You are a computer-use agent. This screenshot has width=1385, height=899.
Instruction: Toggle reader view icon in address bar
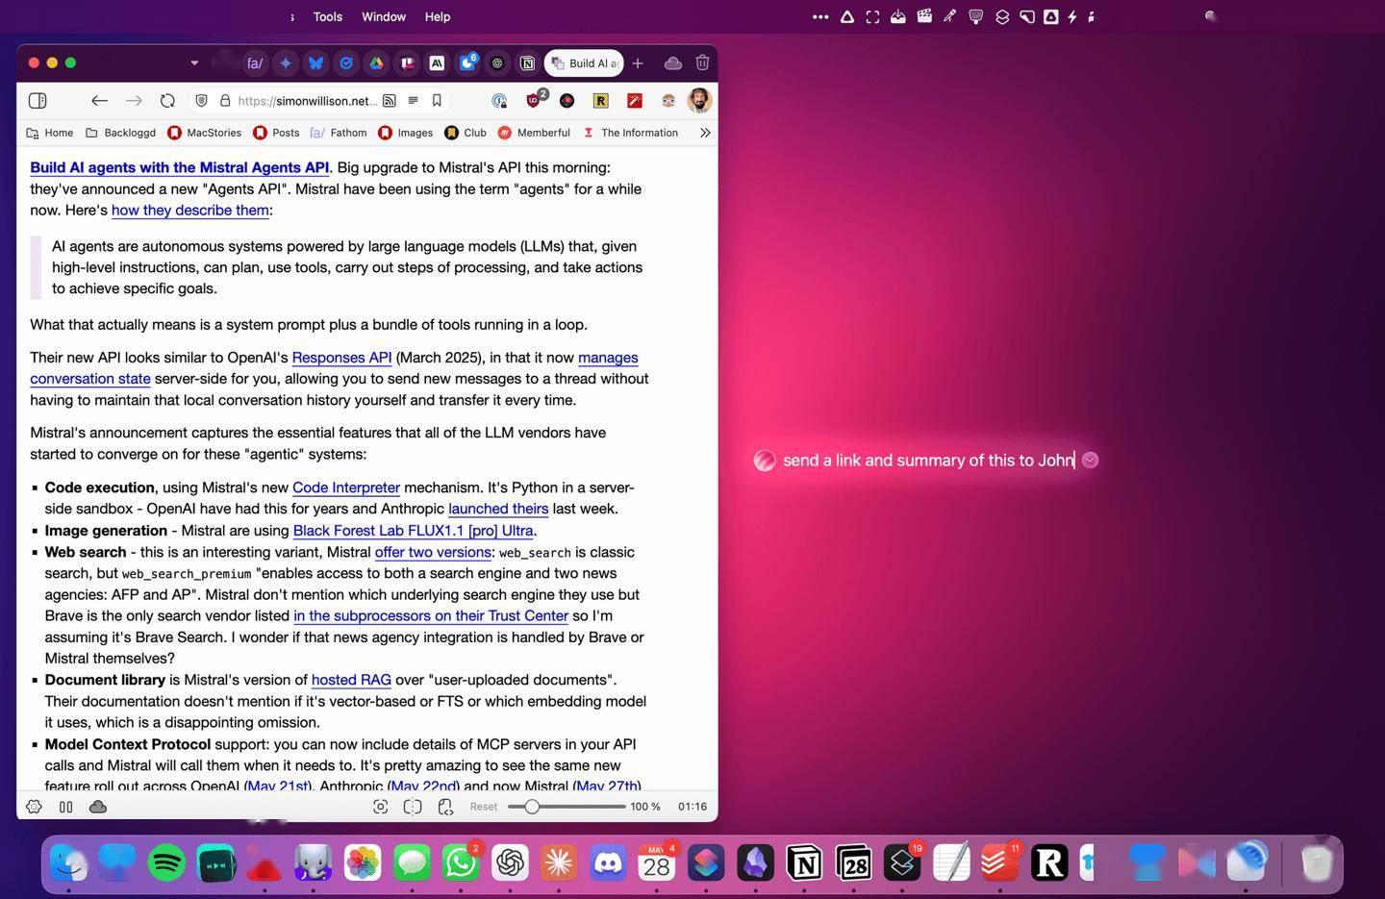tap(413, 100)
